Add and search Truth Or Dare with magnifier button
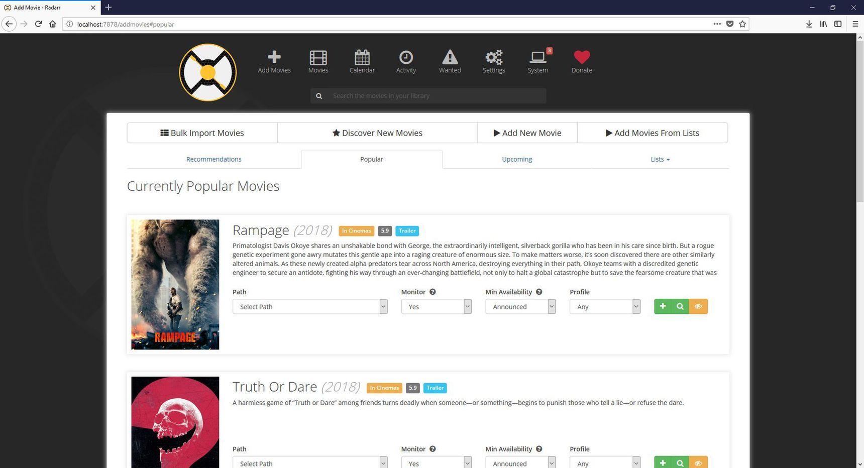Screen dimensions: 864x468 click(x=680, y=462)
